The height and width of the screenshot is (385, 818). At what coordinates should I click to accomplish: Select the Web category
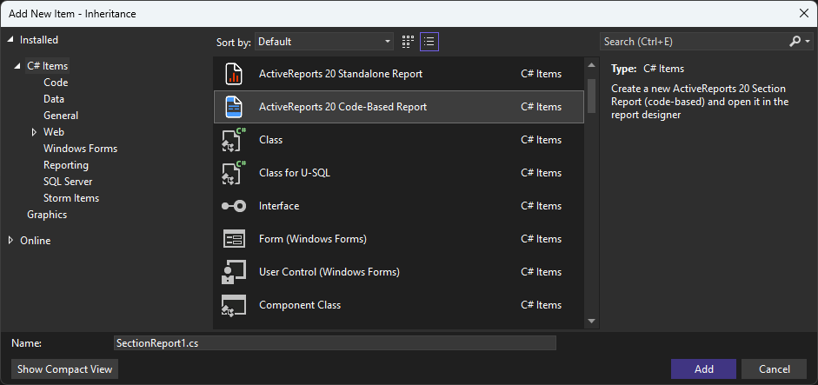pyautogui.click(x=54, y=132)
